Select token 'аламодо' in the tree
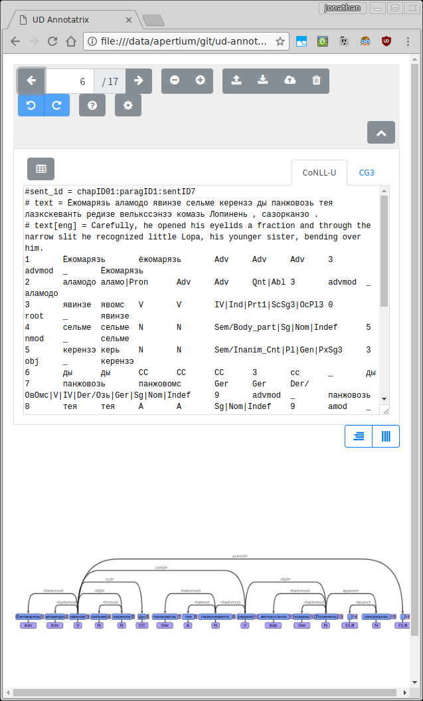The image size is (423, 701). 55,617
